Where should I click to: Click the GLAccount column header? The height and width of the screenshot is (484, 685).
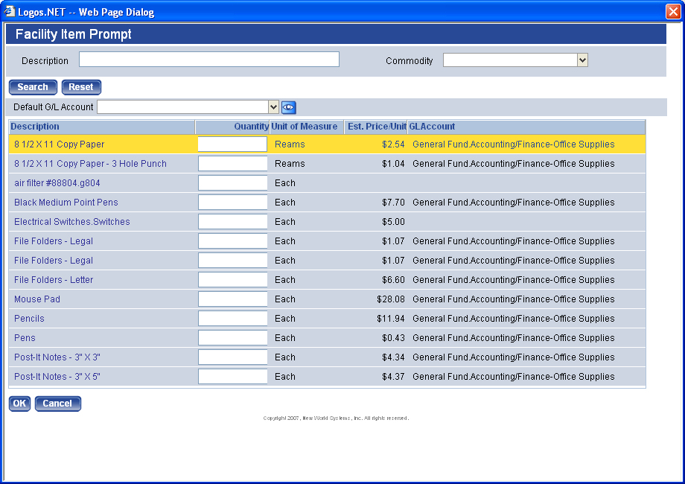point(432,127)
